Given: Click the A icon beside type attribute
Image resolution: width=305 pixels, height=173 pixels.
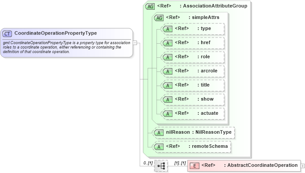Looking at the screenshot, I should tap(168, 29).
